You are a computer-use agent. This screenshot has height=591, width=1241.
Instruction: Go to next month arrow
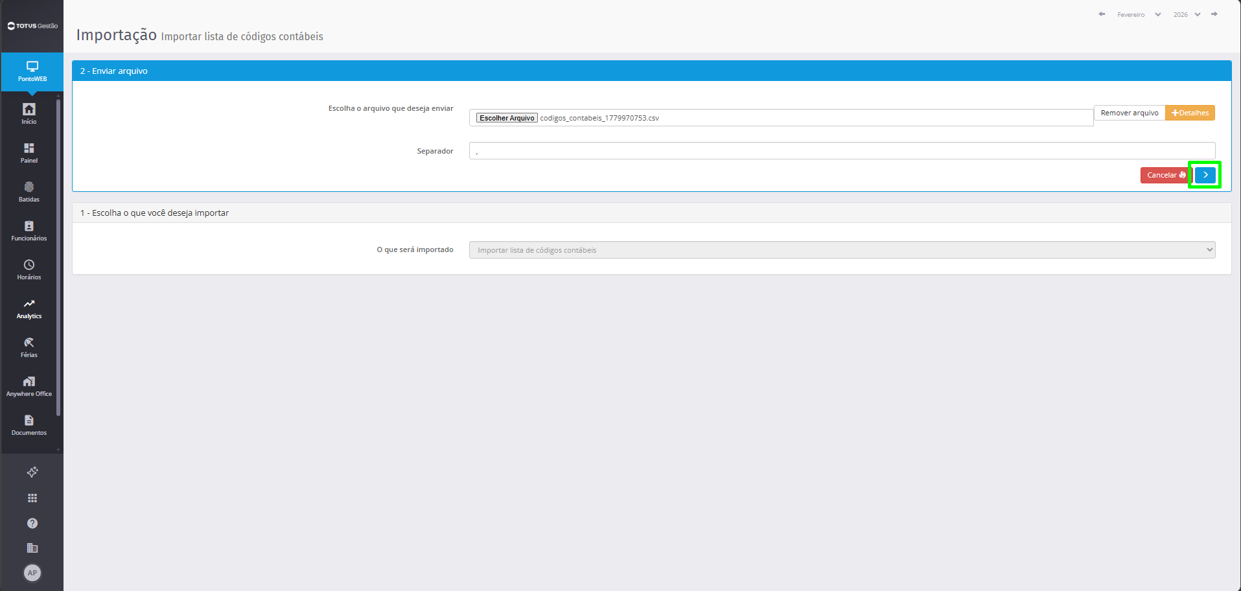pyautogui.click(x=1214, y=14)
